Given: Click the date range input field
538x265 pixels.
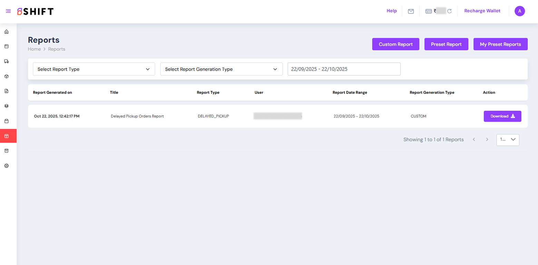Looking at the screenshot, I should [344, 69].
